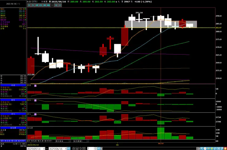227x150 pixels.
Task: Click the 保留空間 spinner arrows
Action: [x=95, y=148]
